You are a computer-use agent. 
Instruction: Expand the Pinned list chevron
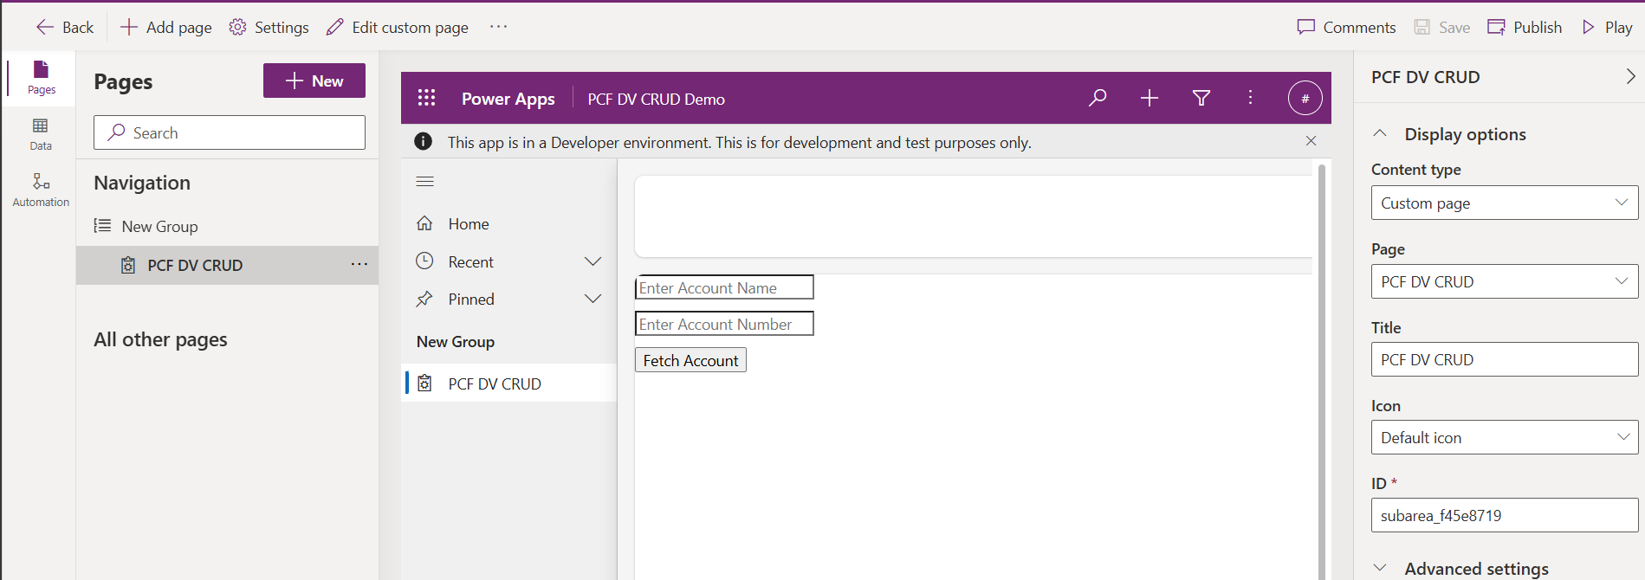pyautogui.click(x=593, y=299)
